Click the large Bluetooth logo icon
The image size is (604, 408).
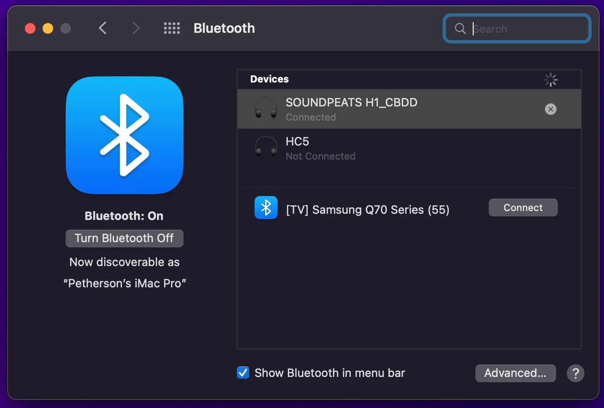pyautogui.click(x=125, y=135)
